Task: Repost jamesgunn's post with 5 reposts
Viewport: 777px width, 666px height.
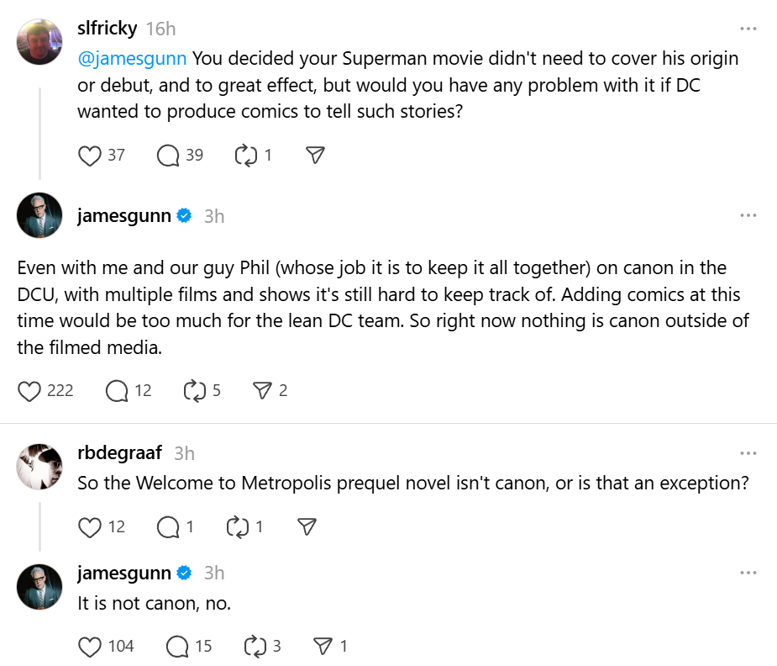Action: click(194, 391)
